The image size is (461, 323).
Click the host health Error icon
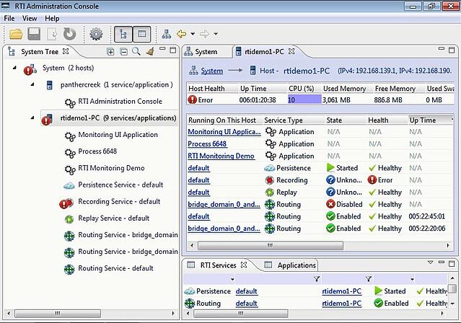click(192, 99)
